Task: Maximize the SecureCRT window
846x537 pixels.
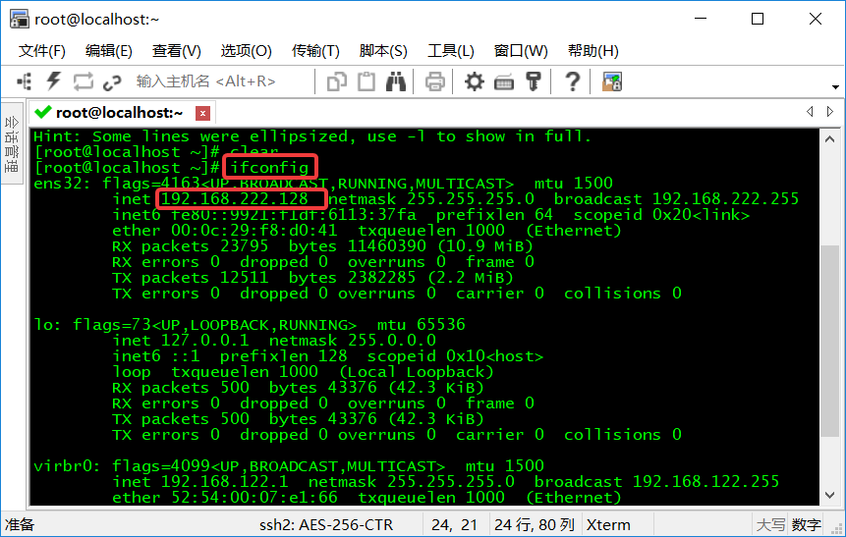Action: pos(758,19)
